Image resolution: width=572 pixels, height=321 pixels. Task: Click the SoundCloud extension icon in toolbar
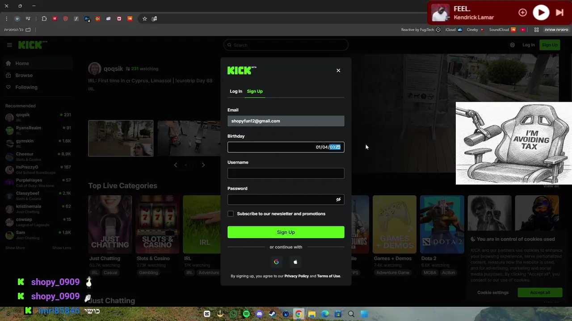[x=130, y=19]
